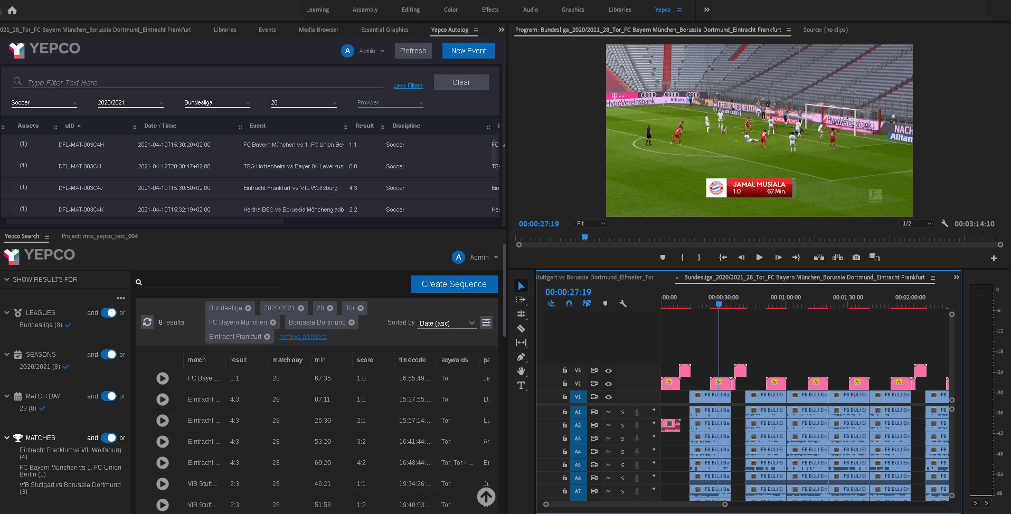Open the Sorted by Date (asc) dropdown

[x=447, y=323]
